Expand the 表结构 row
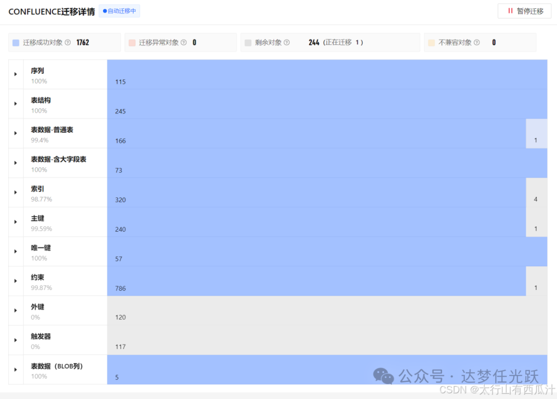The height and width of the screenshot is (399, 557). [15, 103]
